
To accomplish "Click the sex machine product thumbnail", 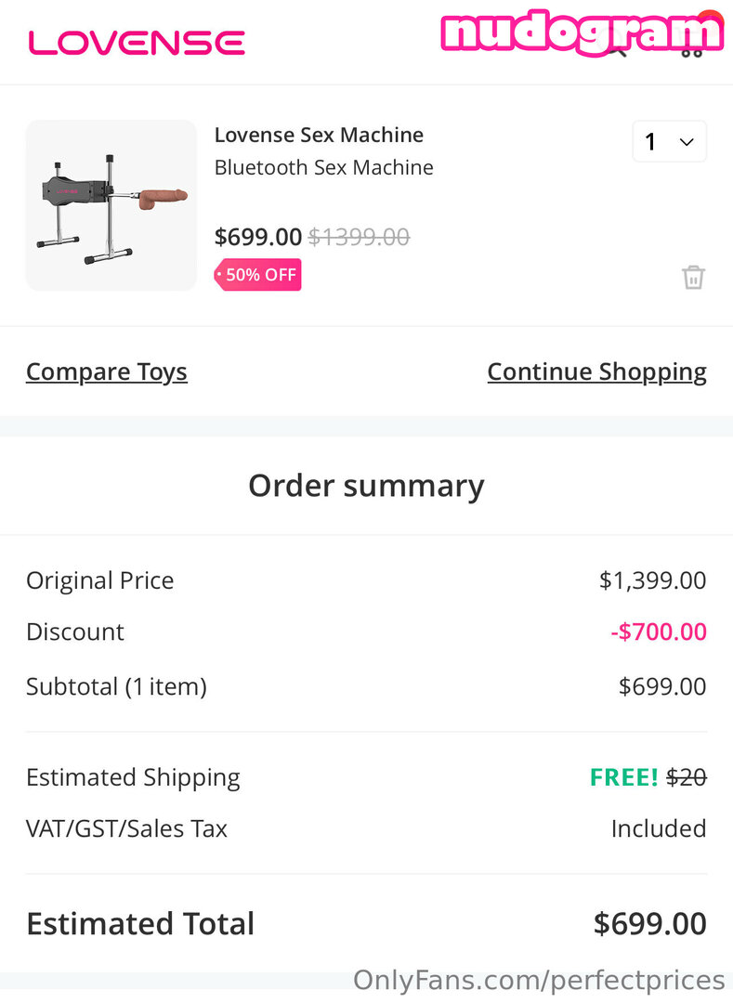I will pyautogui.click(x=111, y=204).
